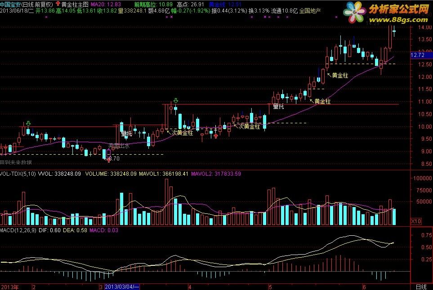Screen dimensions: 433x290
Task: Click the 里托 label in early March
Action: [127, 134]
